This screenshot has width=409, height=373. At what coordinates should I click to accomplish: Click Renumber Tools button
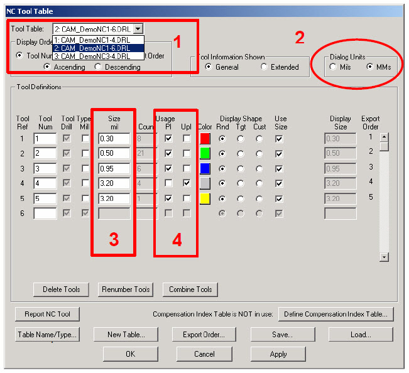126,289
